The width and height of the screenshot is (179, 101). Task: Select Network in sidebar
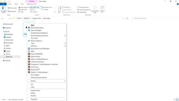pos(7,61)
